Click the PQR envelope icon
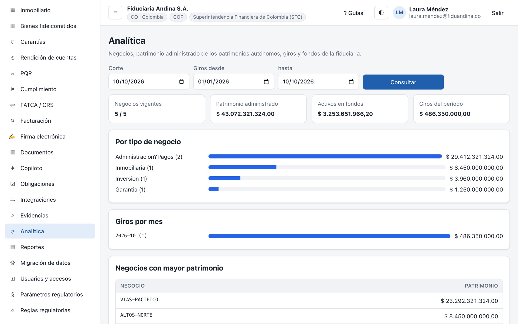This screenshot has width=518, height=324. 13,73
